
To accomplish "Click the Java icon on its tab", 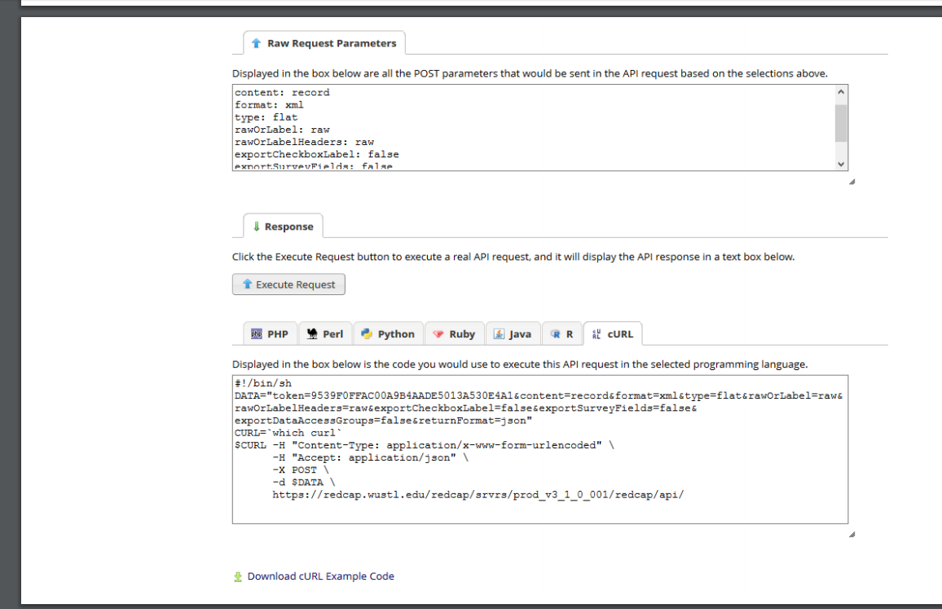I will (497, 333).
